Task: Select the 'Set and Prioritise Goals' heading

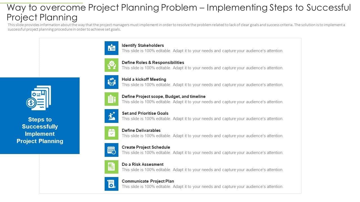Action: [145, 113]
